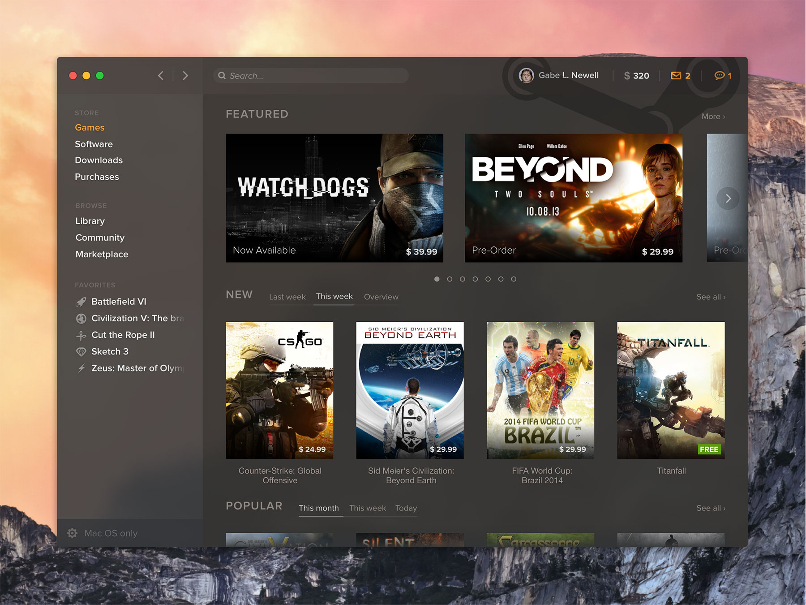Open Sketch 3 using its diamond icon
The height and width of the screenshot is (605, 806).
[x=81, y=351]
